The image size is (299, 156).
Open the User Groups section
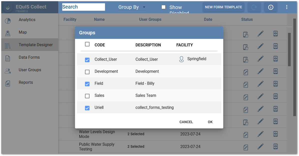[x=30, y=70]
